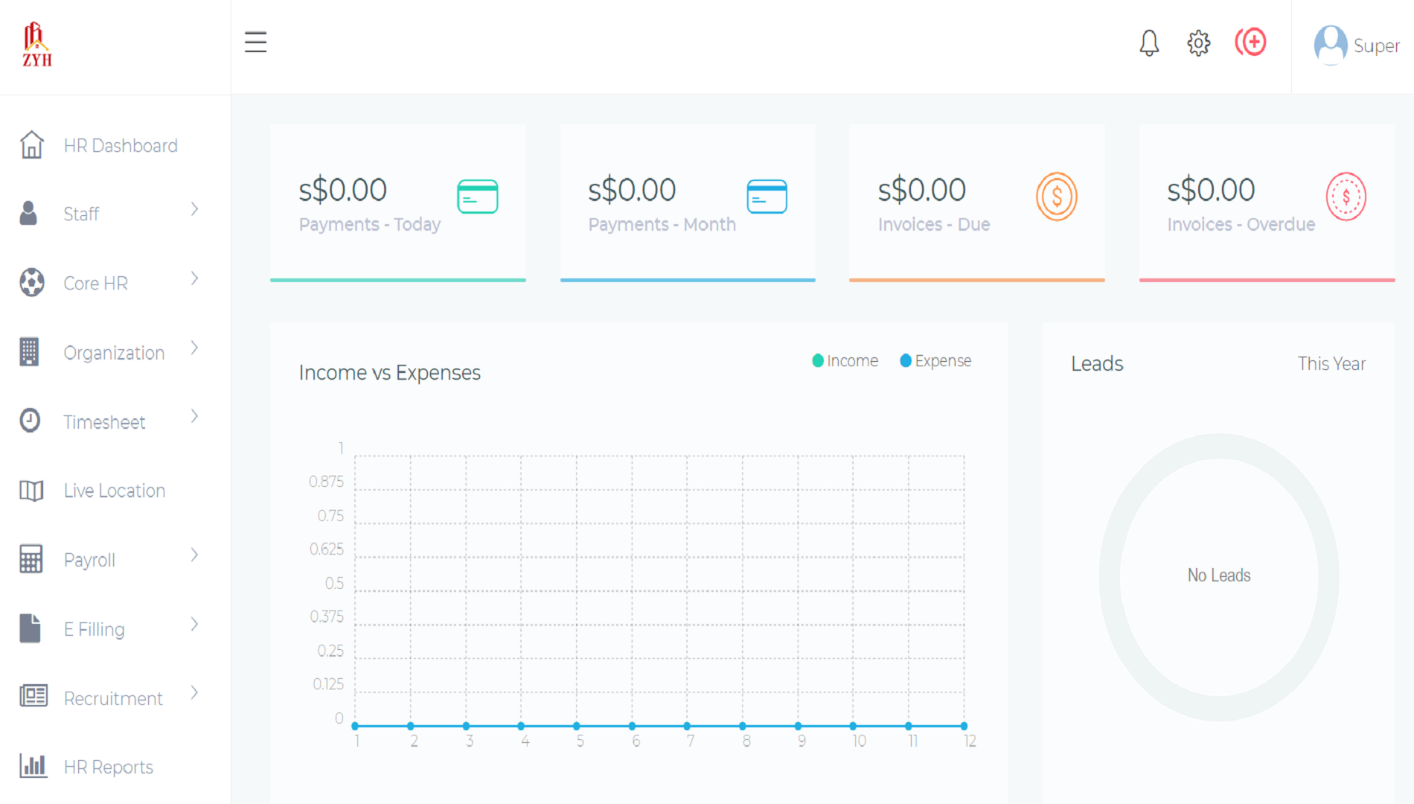Image resolution: width=1414 pixels, height=804 pixels.
Task: Expand the E Filling submenu chevron
Action: [194, 624]
